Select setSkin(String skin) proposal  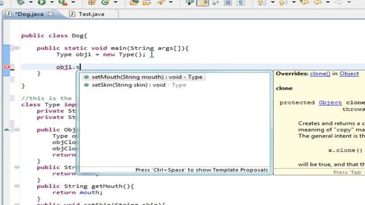[139, 85]
